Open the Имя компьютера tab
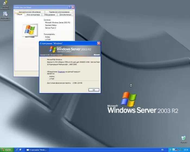Screen dimensions: 190x152 (x=33, y=15)
